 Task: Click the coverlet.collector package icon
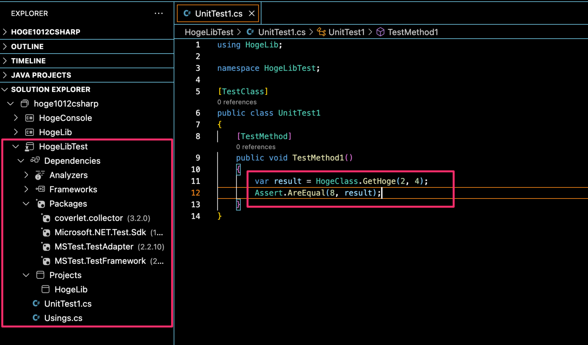[46, 218]
